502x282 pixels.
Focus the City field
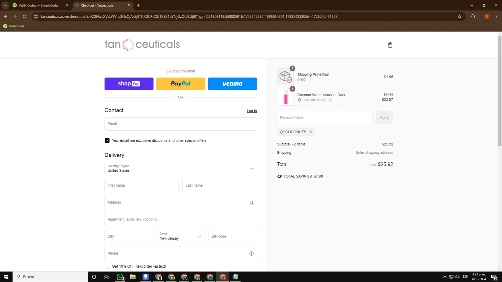(x=129, y=237)
